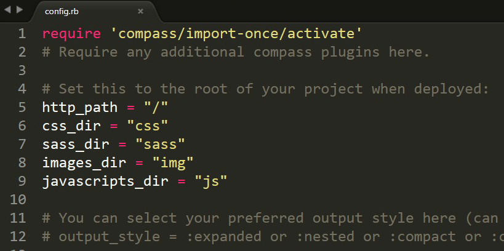Viewport: 504px width, 251px height.
Task: Click the javascripts_dir variable name
Action: click(x=104, y=181)
